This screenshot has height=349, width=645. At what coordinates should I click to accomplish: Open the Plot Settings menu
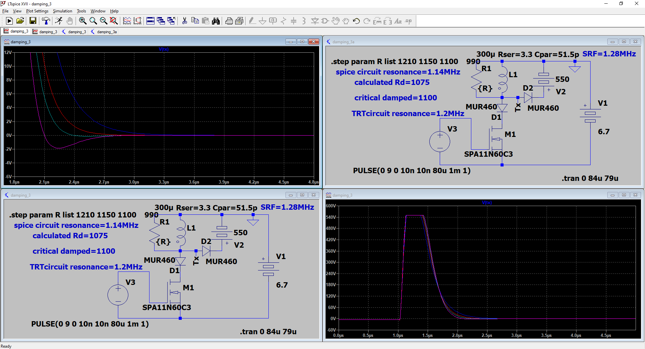[x=37, y=11]
